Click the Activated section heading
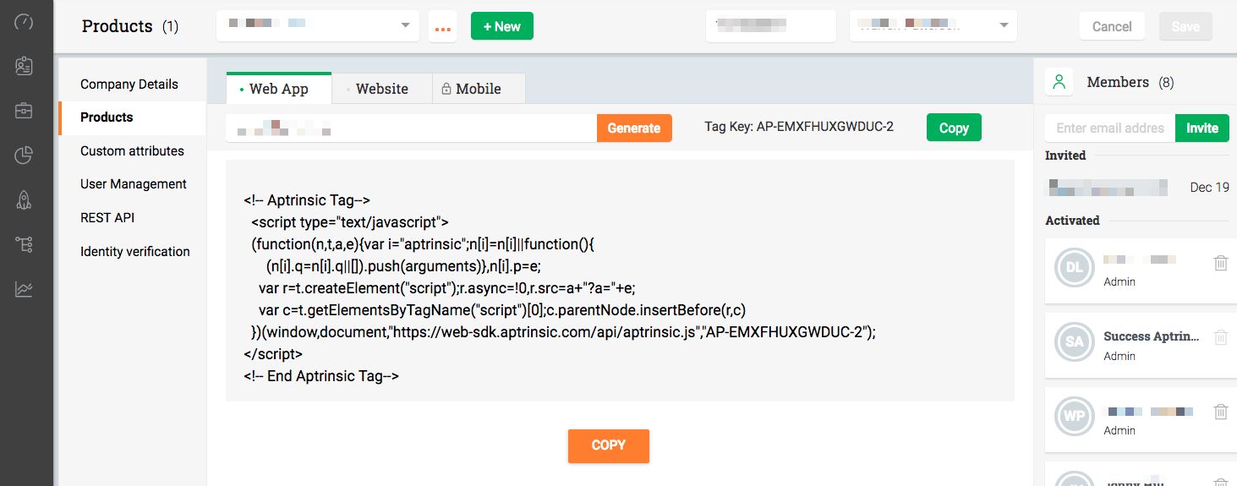The image size is (1237, 486). pos(1072,221)
